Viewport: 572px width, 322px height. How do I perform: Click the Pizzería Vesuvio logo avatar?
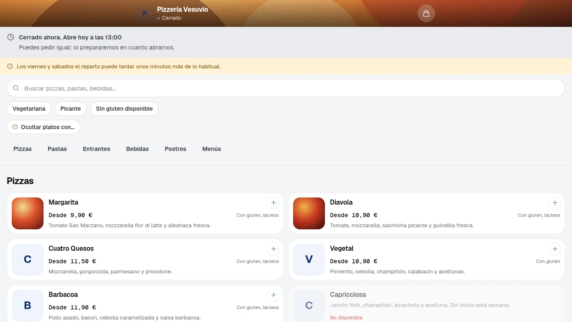[145, 13]
